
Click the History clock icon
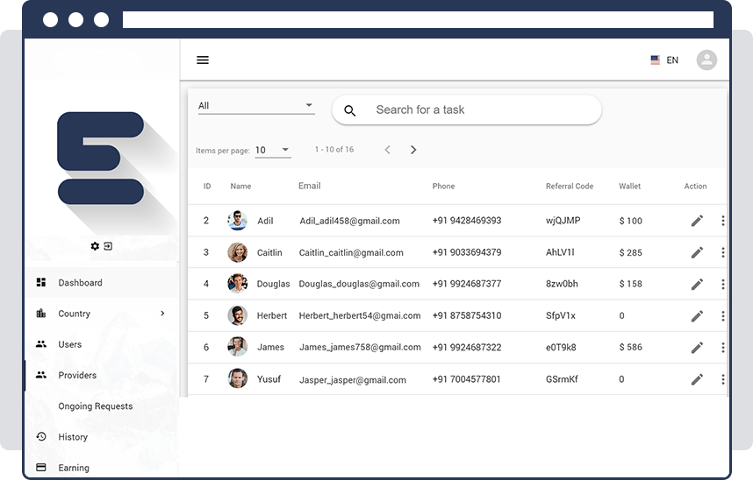click(x=41, y=436)
